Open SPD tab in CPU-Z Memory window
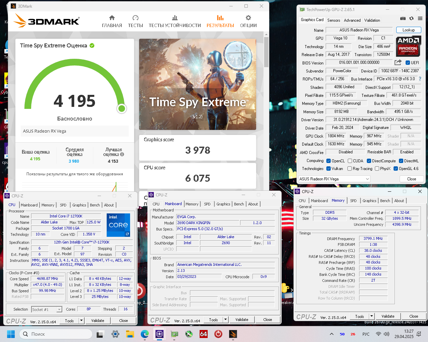The image size is (428, 342). point(353,201)
